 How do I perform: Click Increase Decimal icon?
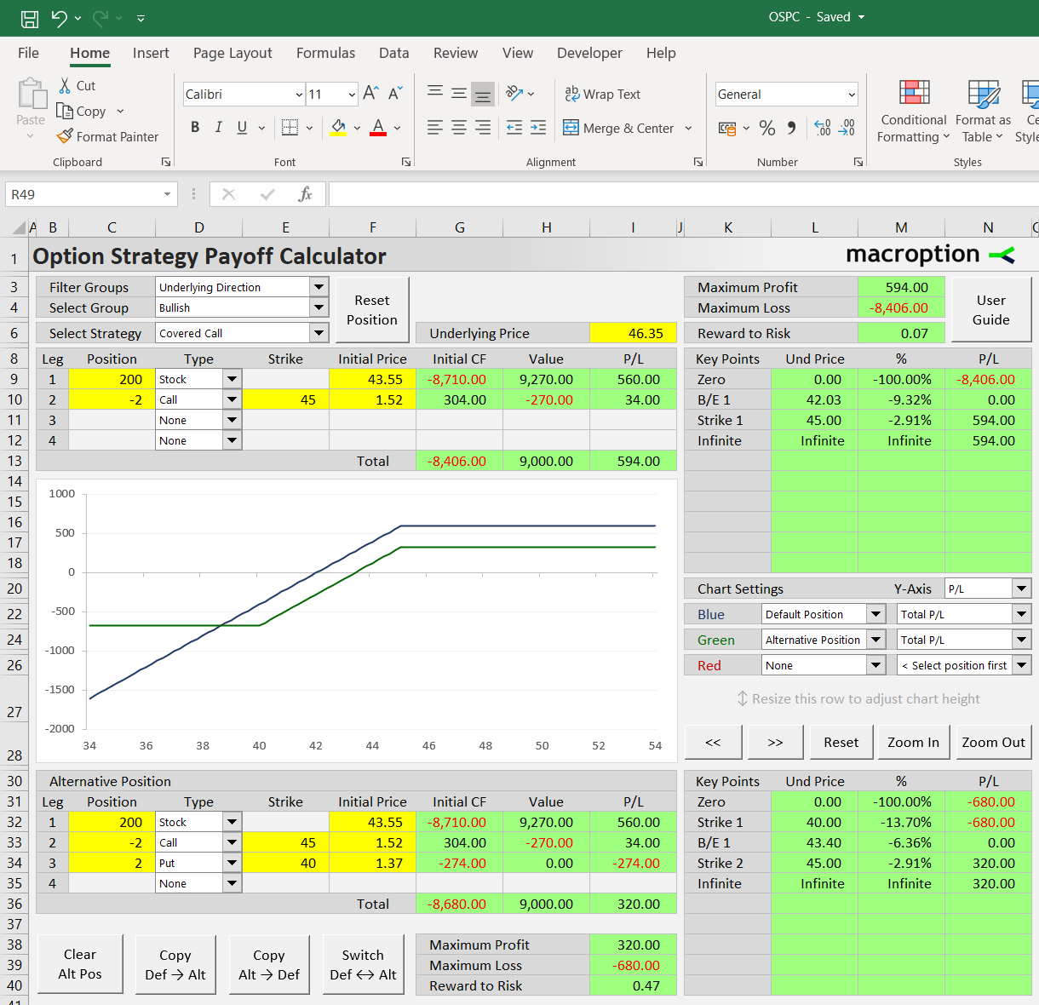[823, 128]
